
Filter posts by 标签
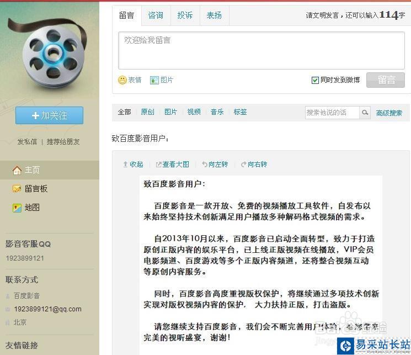tap(241, 112)
